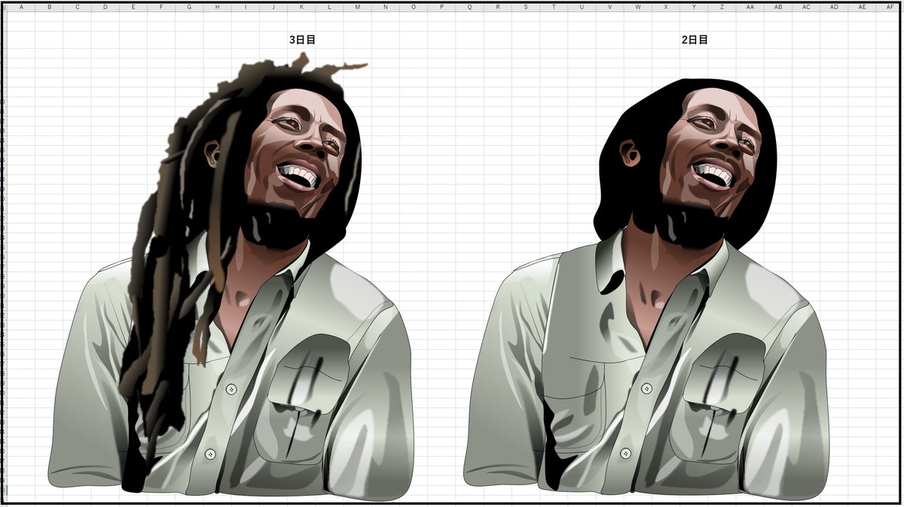Select column X header
Screen dimensions: 904x507
point(666,7)
